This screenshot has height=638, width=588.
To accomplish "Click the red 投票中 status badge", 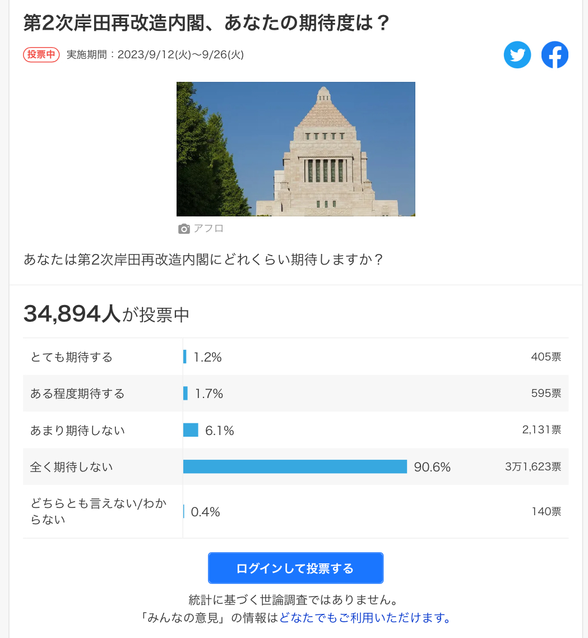I will 41,54.
